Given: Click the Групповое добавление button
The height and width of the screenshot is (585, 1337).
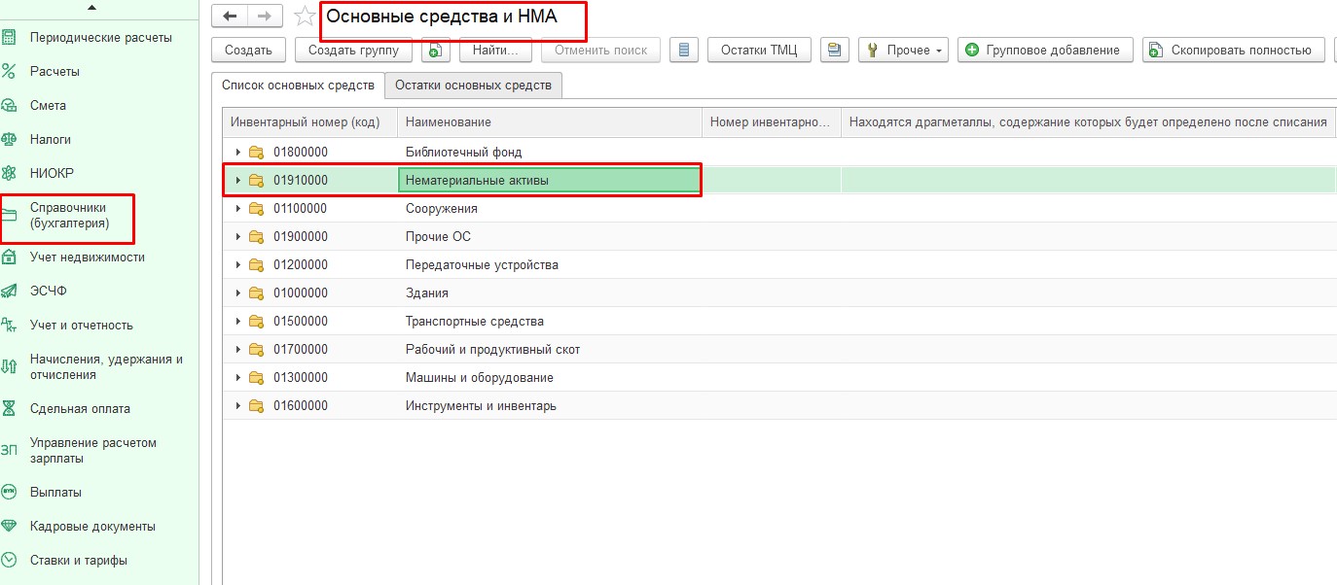Looking at the screenshot, I should tap(1045, 51).
